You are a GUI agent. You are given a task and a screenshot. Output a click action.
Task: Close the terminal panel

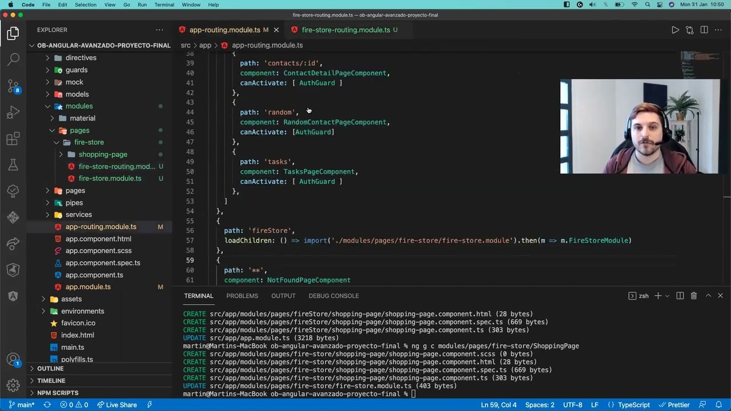click(x=720, y=296)
